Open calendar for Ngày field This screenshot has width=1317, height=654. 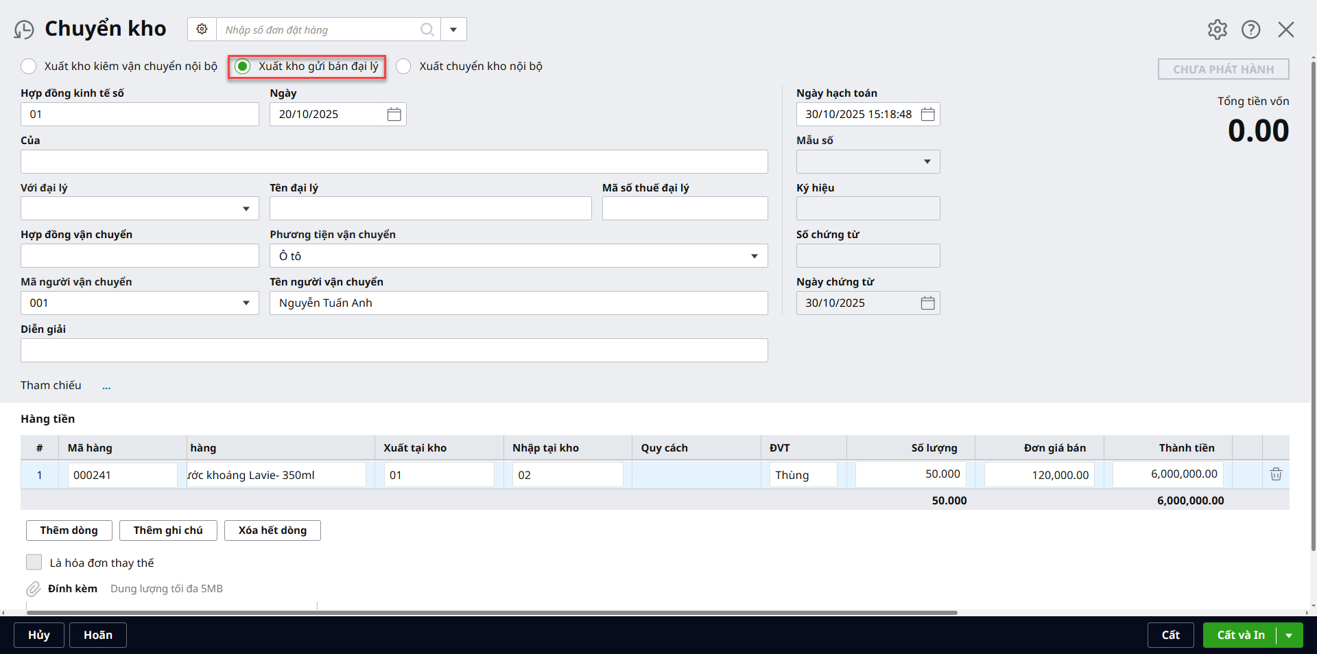pos(394,115)
